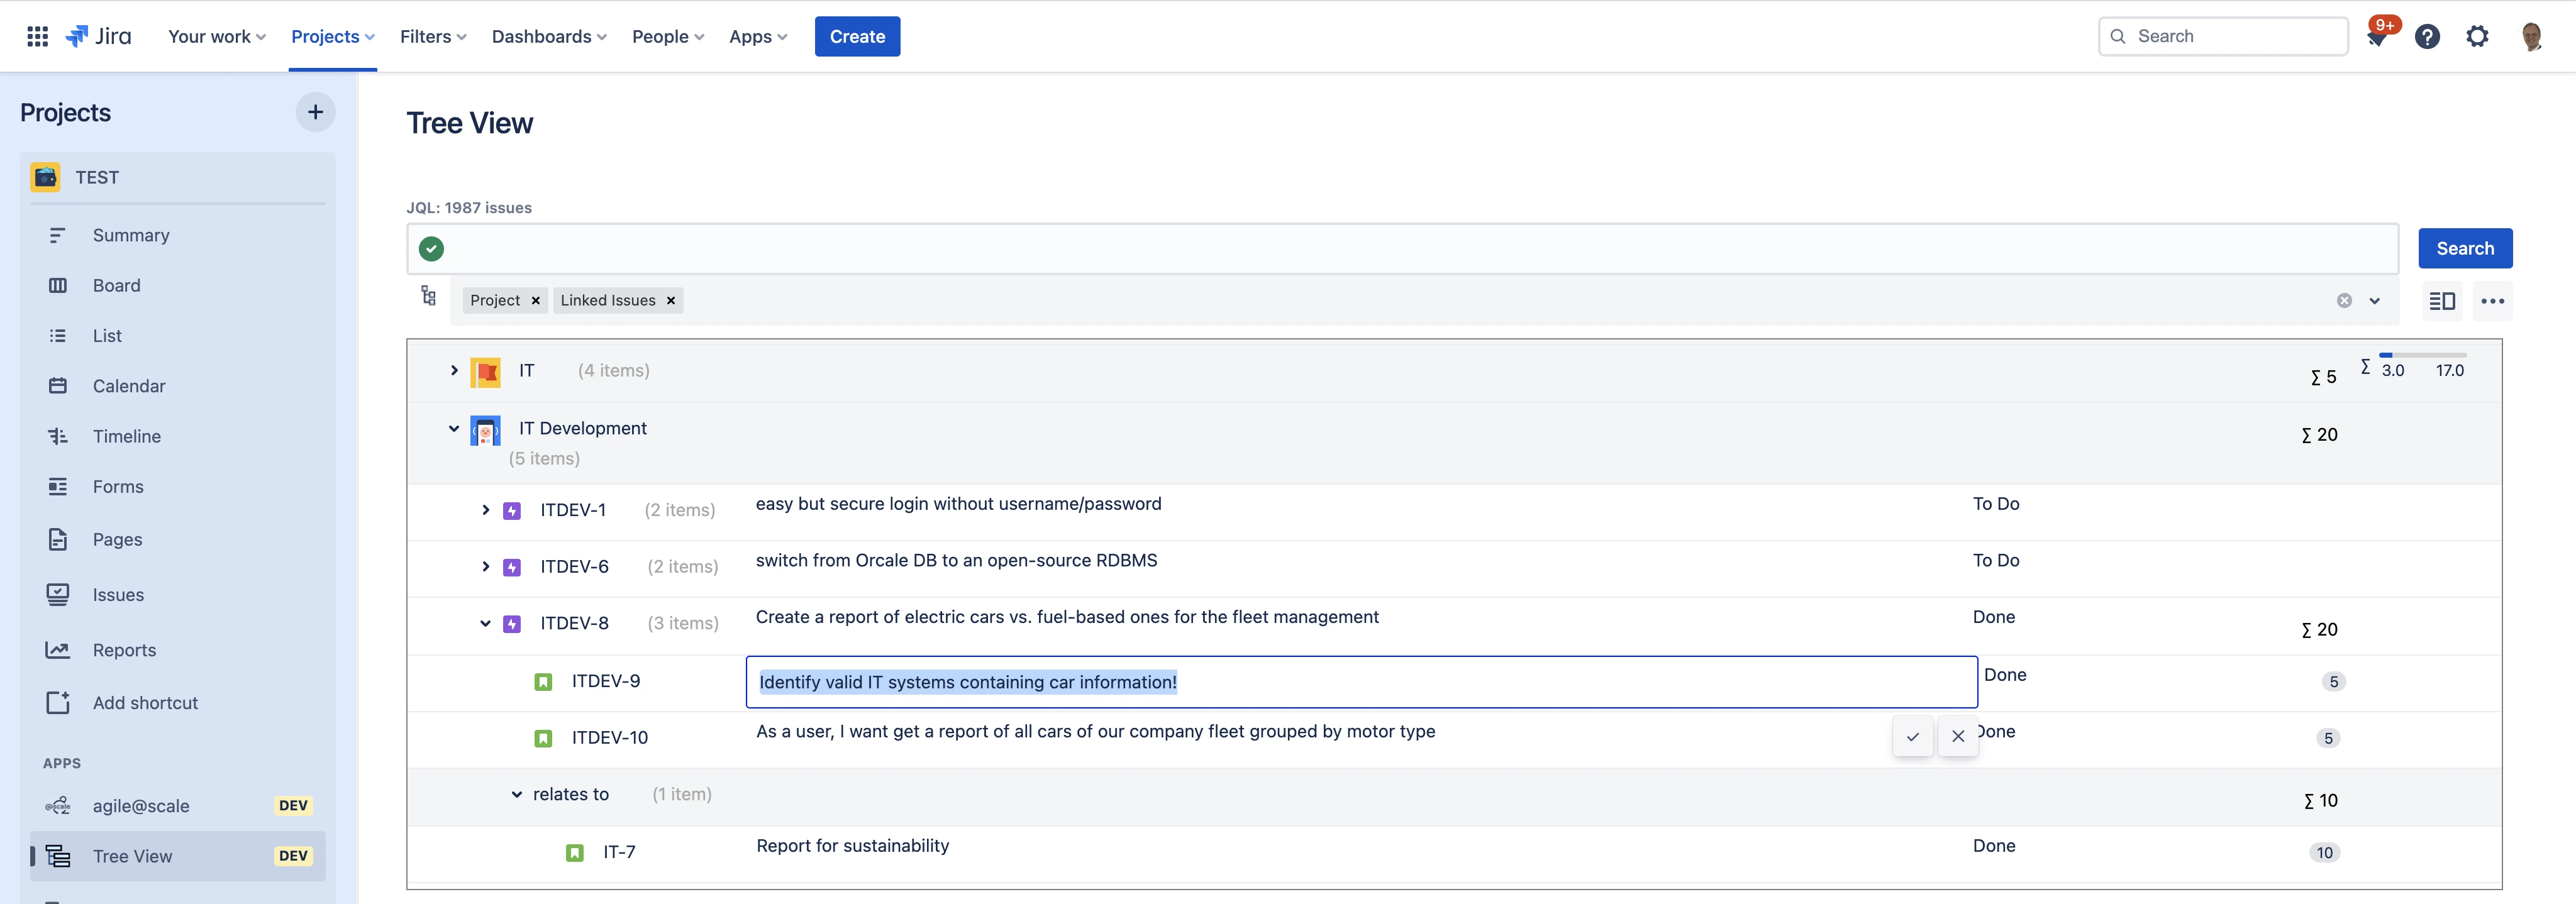Cancel the edit with the X button
The width and height of the screenshot is (2576, 904).
(1958, 737)
